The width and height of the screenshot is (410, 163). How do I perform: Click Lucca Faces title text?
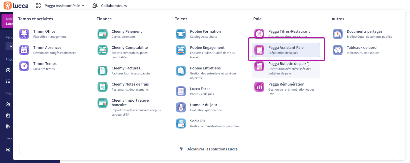200,89
